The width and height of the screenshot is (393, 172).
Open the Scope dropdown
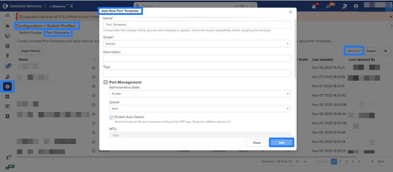pos(197,43)
